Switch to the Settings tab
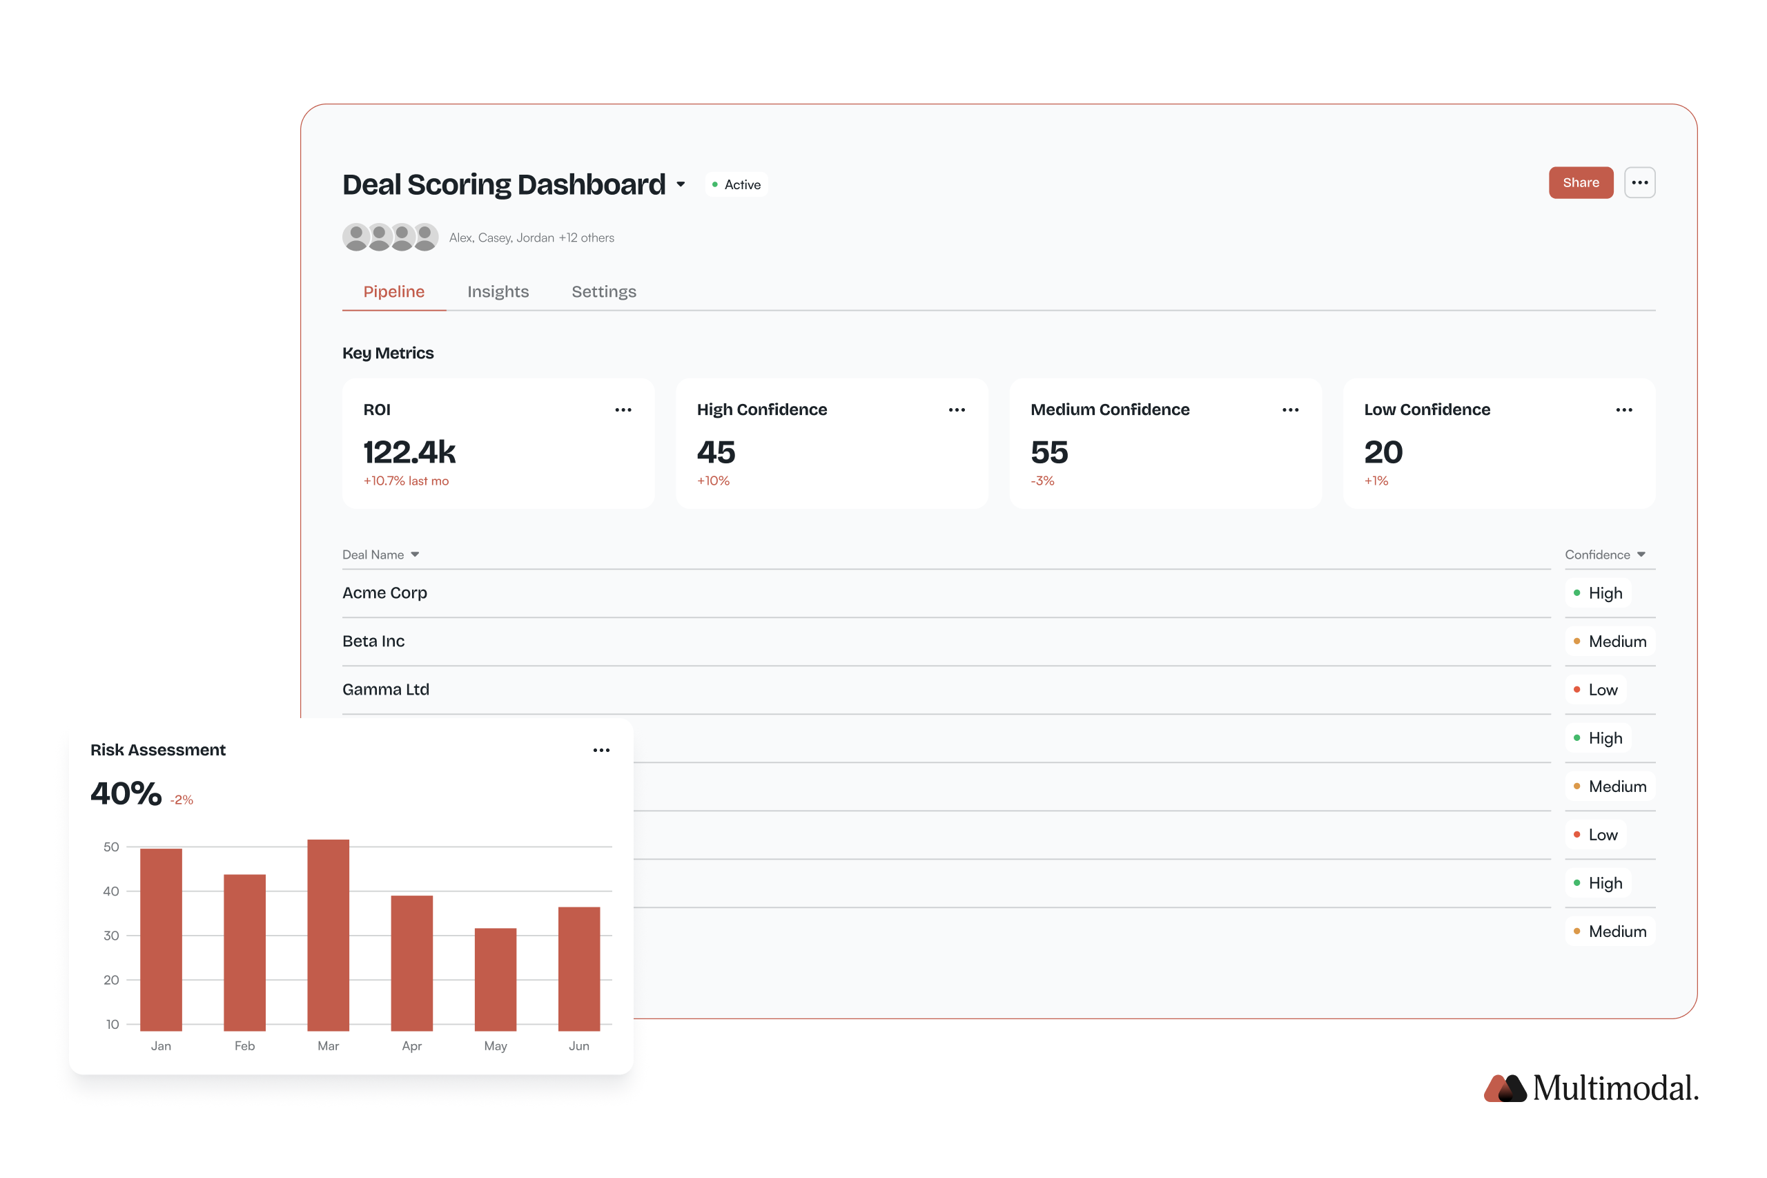This screenshot has width=1767, height=1178. pos(603,291)
